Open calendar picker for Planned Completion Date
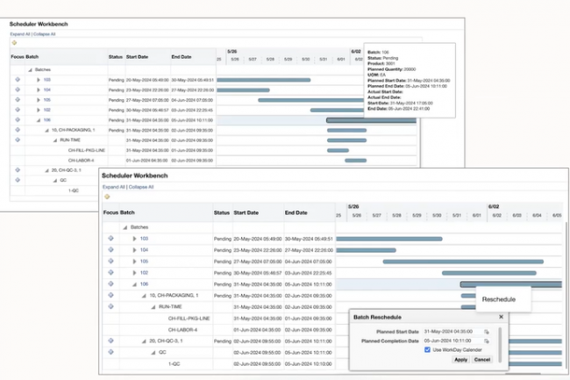 click(x=486, y=341)
